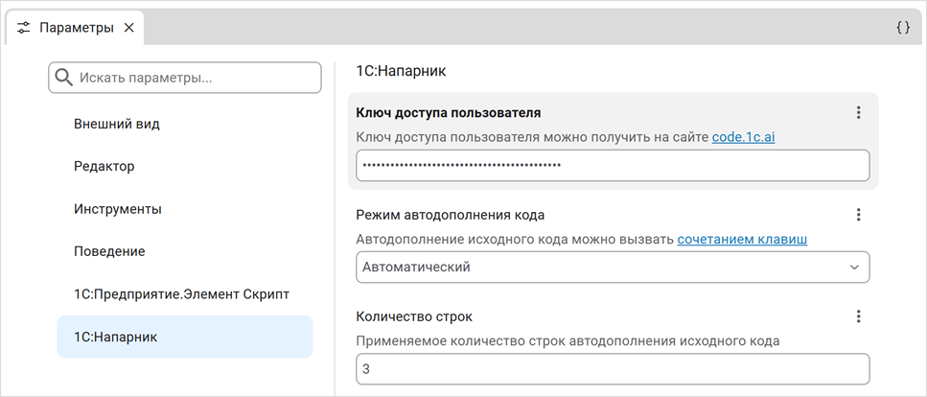927x397 pixels.
Task: Open the сочетанием клавиш link
Action: pos(742,240)
